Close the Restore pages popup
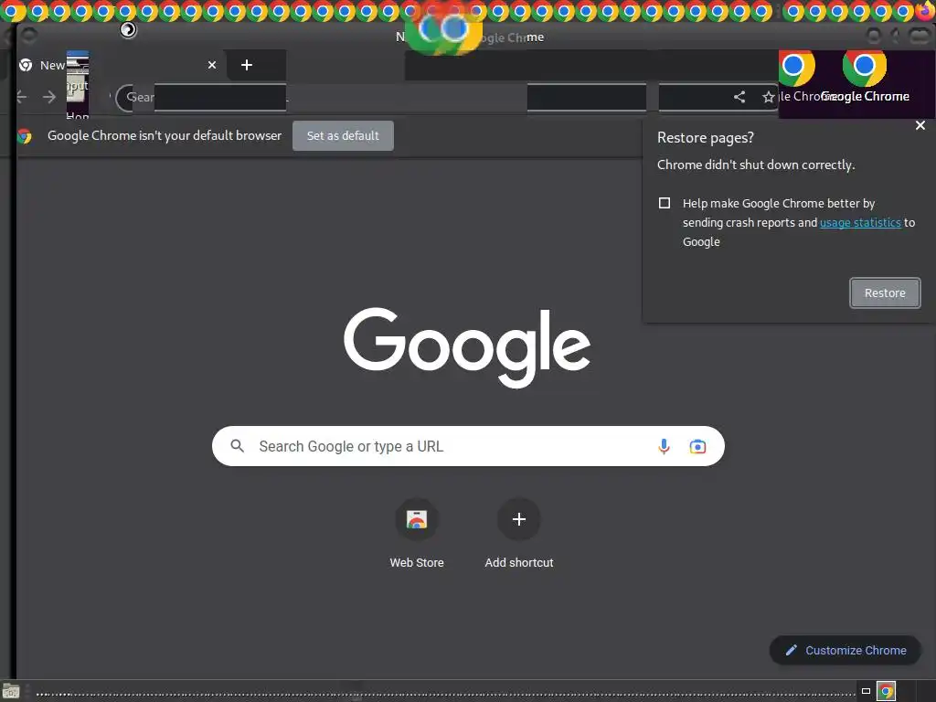This screenshot has height=702, width=936. click(920, 125)
